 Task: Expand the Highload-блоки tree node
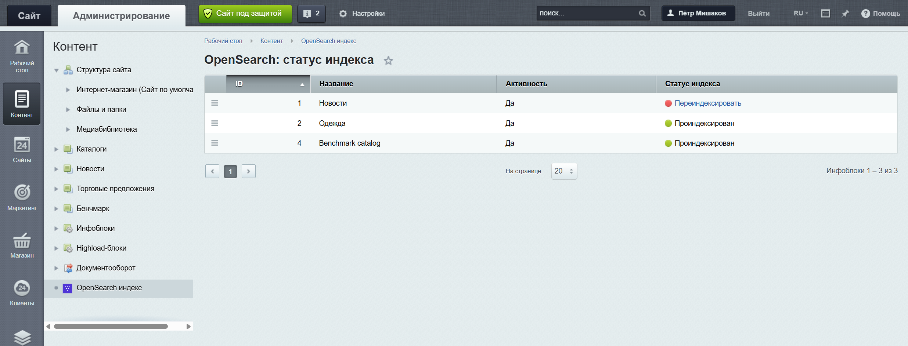coord(56,248)
